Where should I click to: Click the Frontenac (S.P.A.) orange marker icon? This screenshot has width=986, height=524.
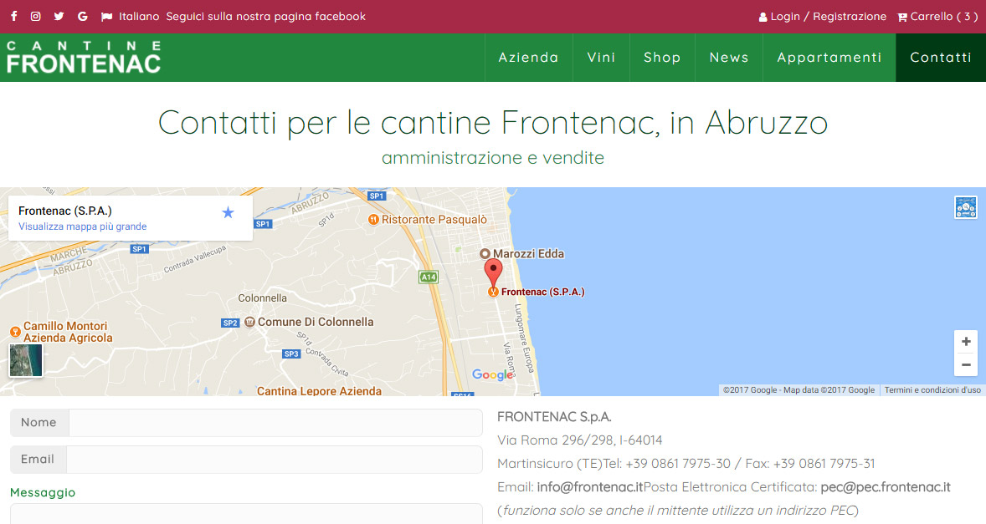click(494, 292)
